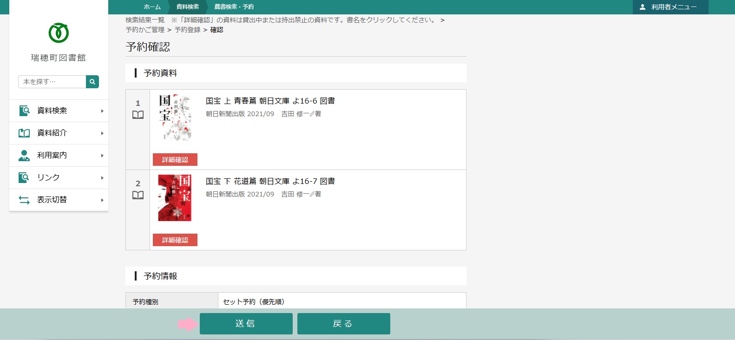735x340 pixels.
Task: Click the 資料検索 sidebar icon
Action: (24, 111)
